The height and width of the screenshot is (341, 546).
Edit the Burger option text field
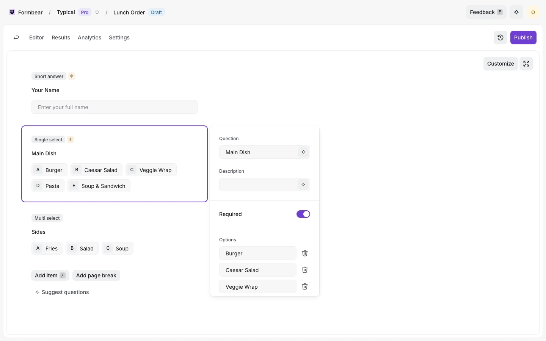point(258,253)
